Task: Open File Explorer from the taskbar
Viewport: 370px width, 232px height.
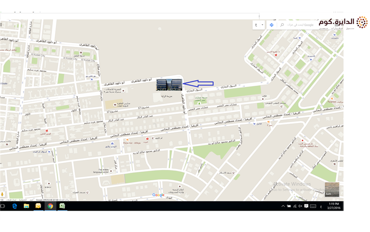Action: (x=26, y=206)
